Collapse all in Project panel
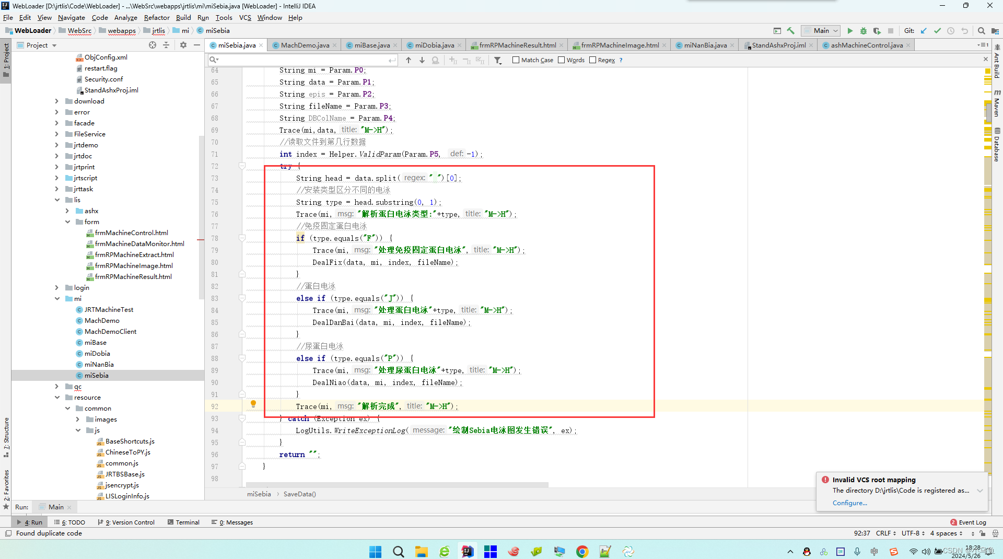Screen dimensions: 1003x559 click(166, 45)
